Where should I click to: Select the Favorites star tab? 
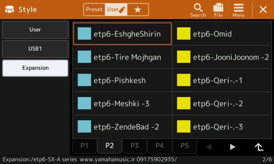138,10
